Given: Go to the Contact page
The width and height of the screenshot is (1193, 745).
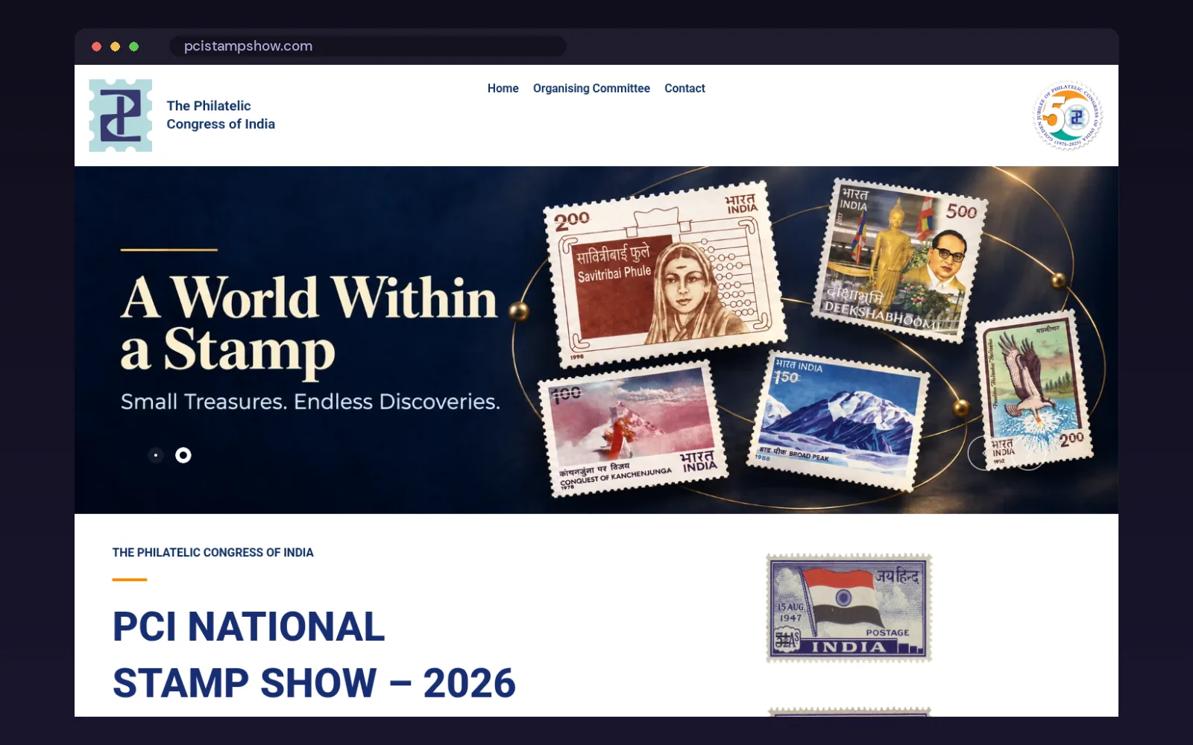Looking at the screenshot, I should (x=684, y=88).
